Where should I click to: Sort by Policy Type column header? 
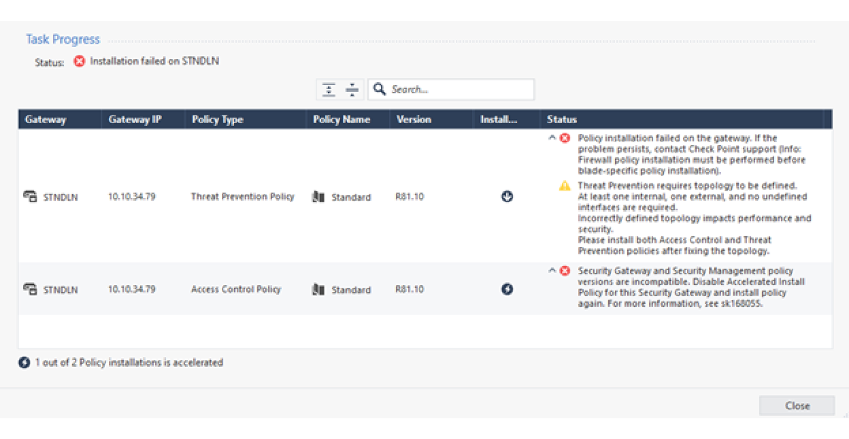pos(245,119)
